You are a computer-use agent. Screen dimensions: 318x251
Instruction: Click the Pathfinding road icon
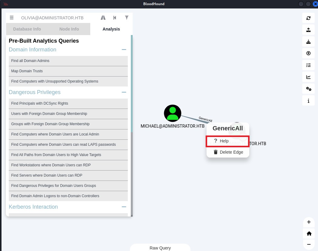[103, 18]
